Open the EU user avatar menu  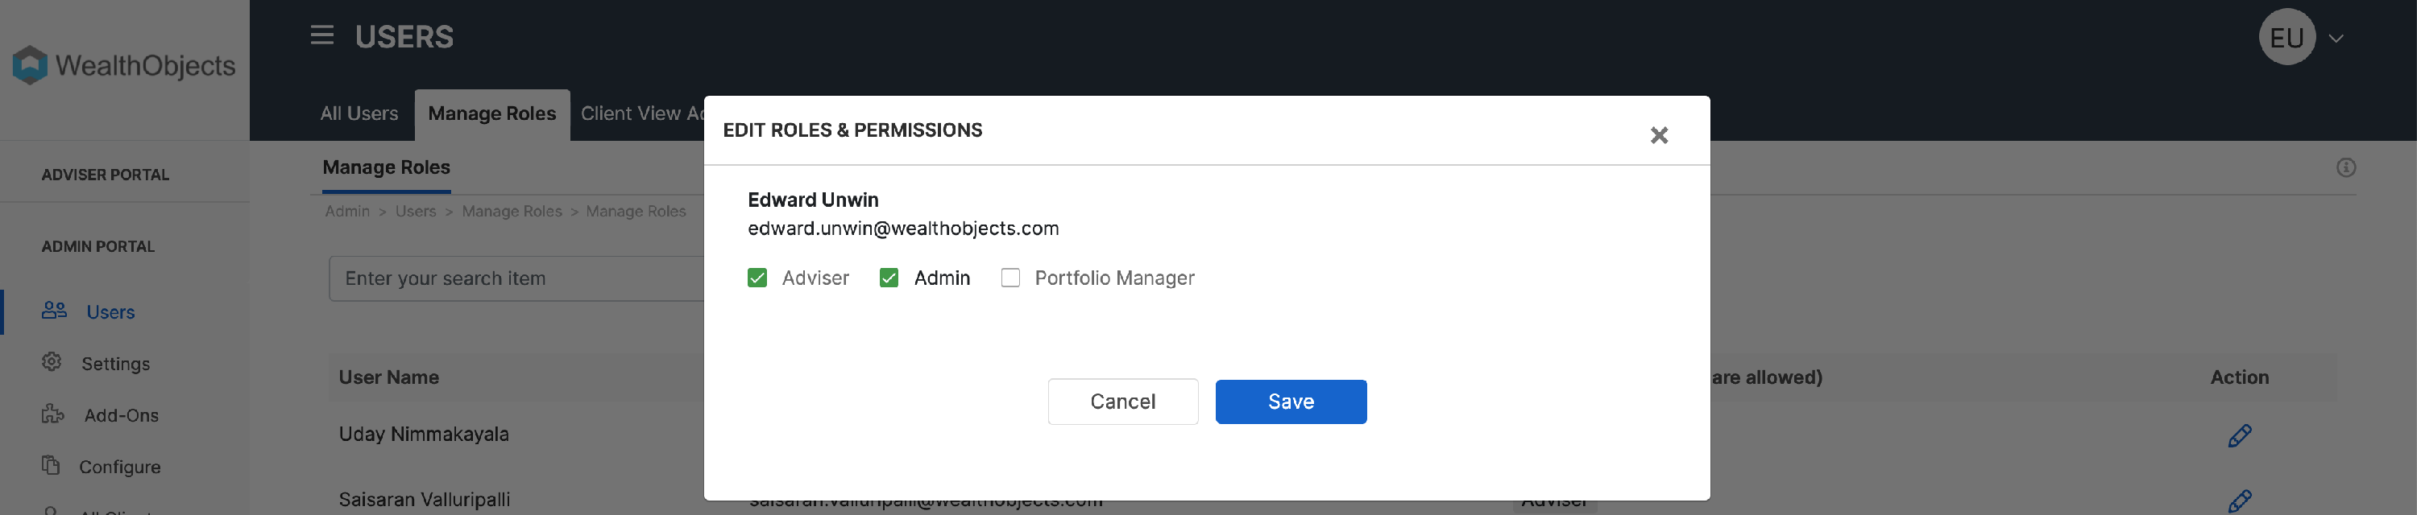click(2286, 38)
